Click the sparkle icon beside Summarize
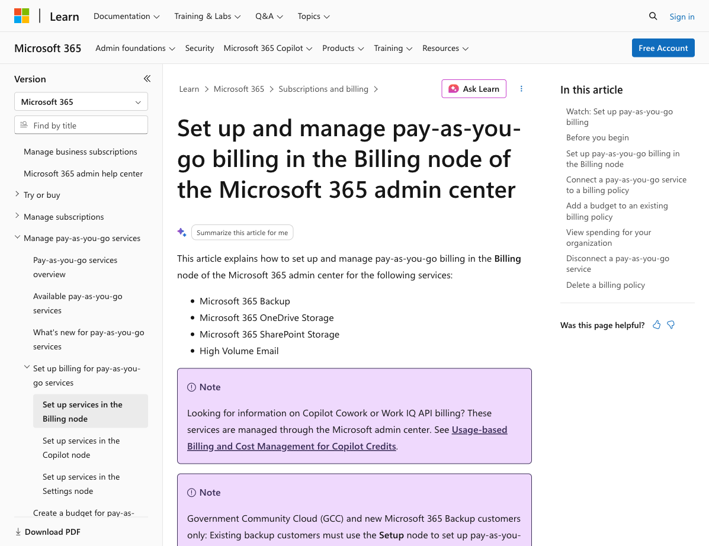The width and height of the screenshot is (709, 546). pyautogui.click(x=182, y=232)
